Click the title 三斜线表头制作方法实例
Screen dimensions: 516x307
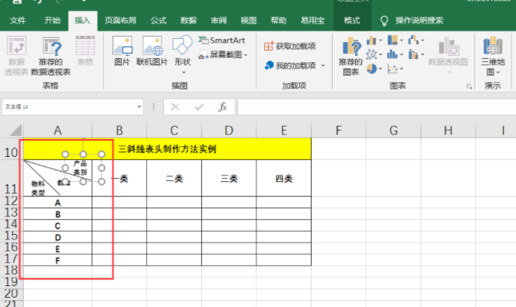click(x=167, y=149)
